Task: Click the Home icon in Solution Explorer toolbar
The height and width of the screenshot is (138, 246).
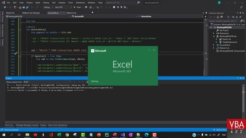Action: point(218,17)
